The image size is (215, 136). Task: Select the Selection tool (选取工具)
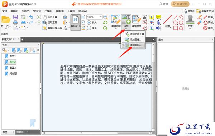50,22
